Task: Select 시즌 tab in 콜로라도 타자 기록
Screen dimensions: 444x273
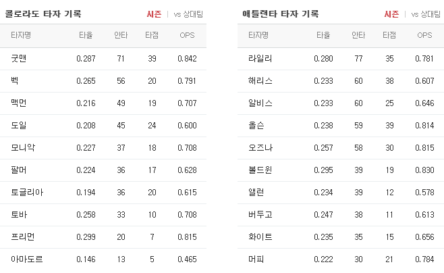Action: [x=154, y=14]
